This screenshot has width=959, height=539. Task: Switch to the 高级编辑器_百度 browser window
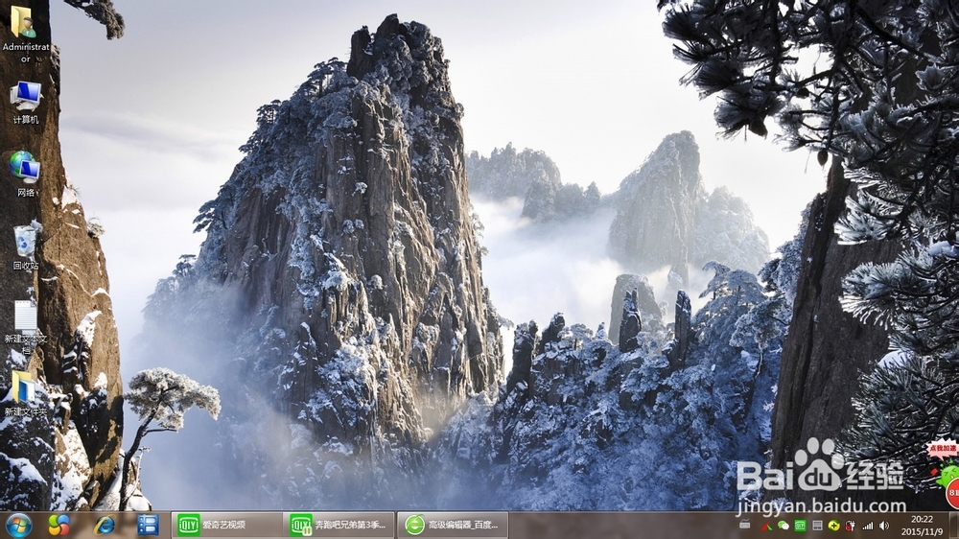tap(453, 525)
